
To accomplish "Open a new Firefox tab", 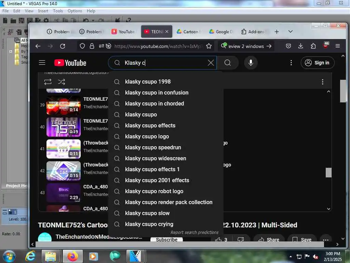I will tap(277, 32).
